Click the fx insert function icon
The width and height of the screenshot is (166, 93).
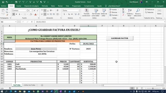click(32, 22)
